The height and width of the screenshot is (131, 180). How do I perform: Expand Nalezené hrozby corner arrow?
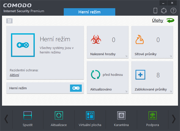click(126, 56)
